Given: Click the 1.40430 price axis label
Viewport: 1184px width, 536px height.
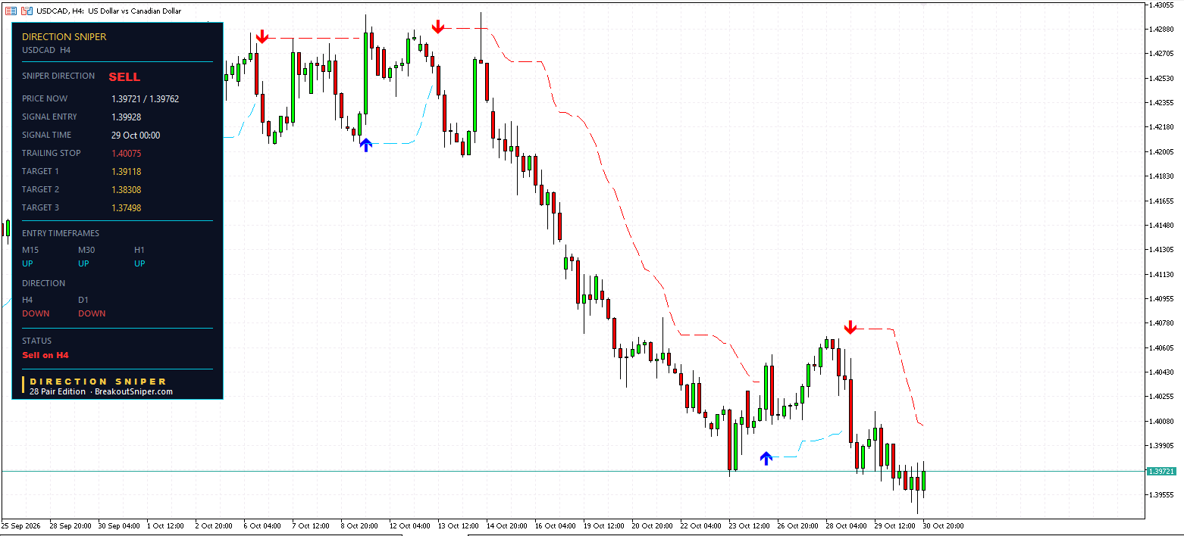Looking at the screenshot, I should [1161, 372].
